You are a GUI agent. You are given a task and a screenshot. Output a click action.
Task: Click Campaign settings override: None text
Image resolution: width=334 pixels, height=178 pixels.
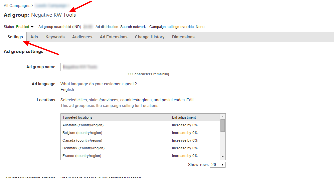coord(177,27)
